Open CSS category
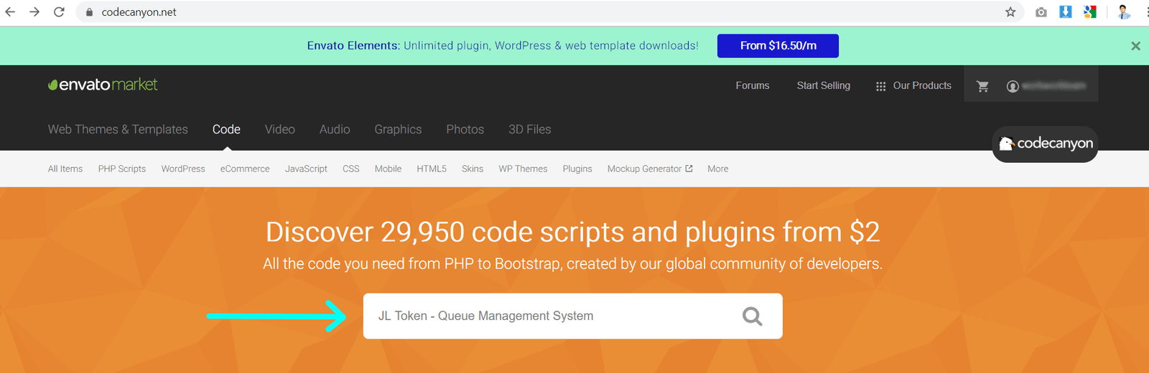This screenshot has width=1149, height=373. [351, 169]
